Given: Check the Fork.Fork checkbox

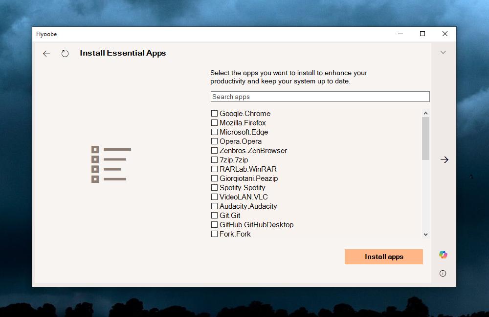Looking at the screenshot, I should [214, 234].
